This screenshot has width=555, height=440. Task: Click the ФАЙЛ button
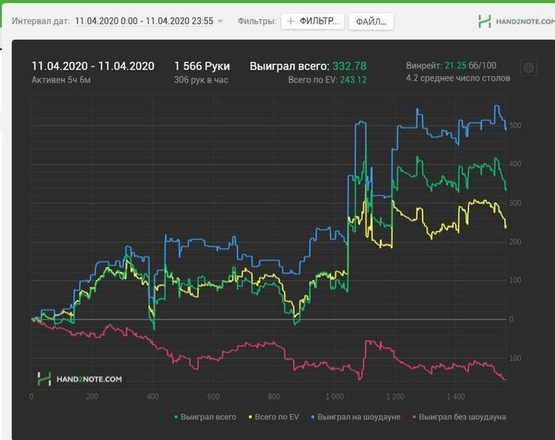370,21
